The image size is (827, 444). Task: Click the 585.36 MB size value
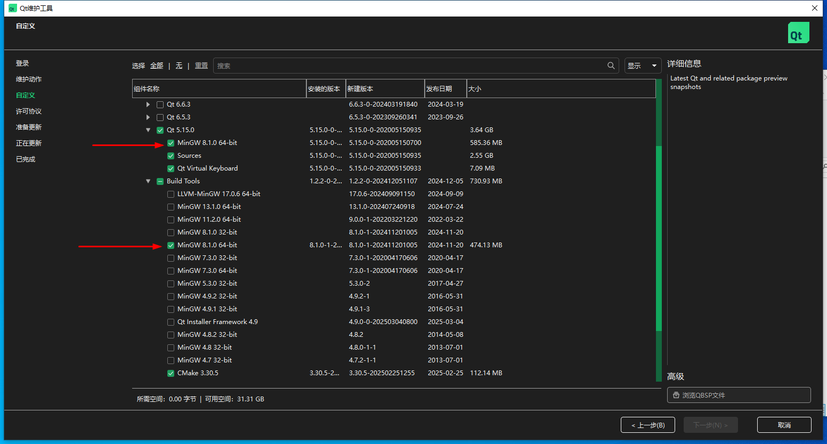pos(486,143)
